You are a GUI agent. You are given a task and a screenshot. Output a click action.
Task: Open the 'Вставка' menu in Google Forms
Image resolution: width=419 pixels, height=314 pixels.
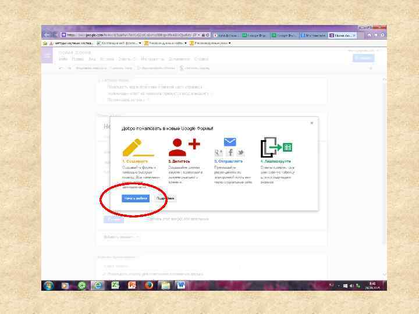click(107, 59)
